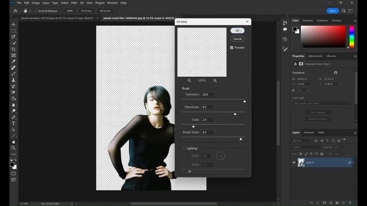The image size is (367, 206).
Task: Toggle lock all layer lock icon
Action: coord(322,154)
